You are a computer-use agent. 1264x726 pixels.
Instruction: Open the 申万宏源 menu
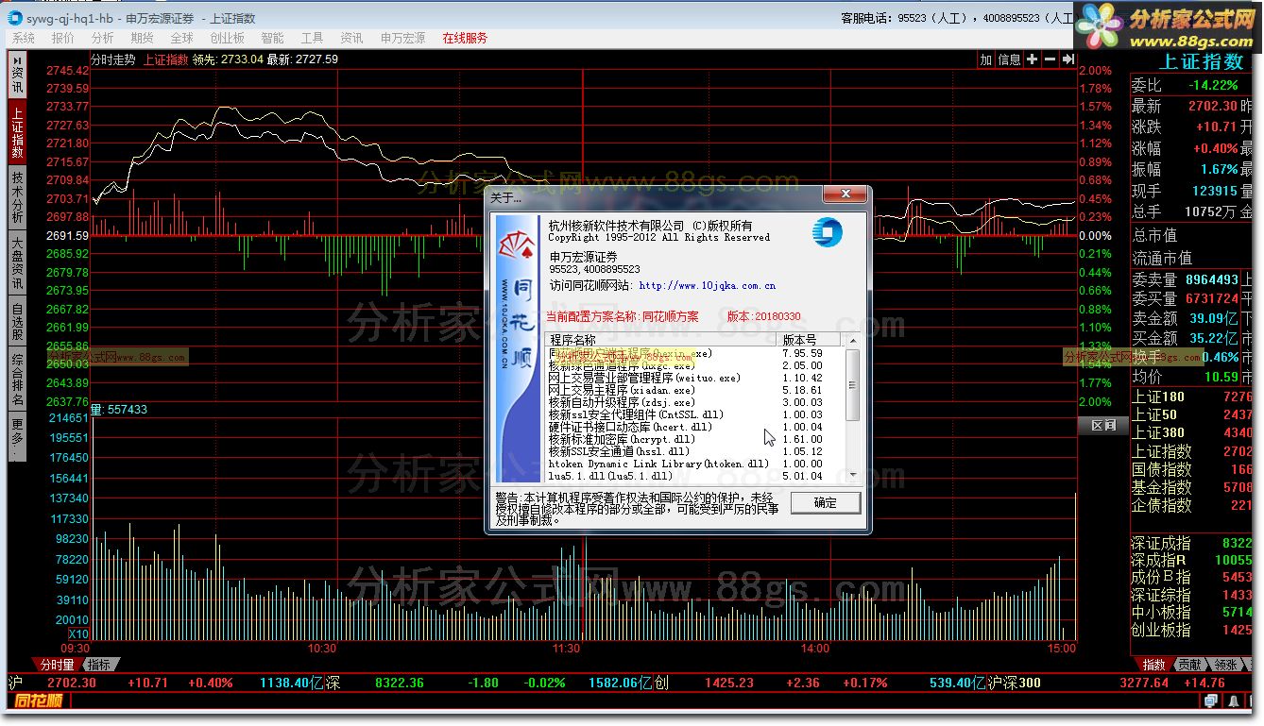click(403, 38)
